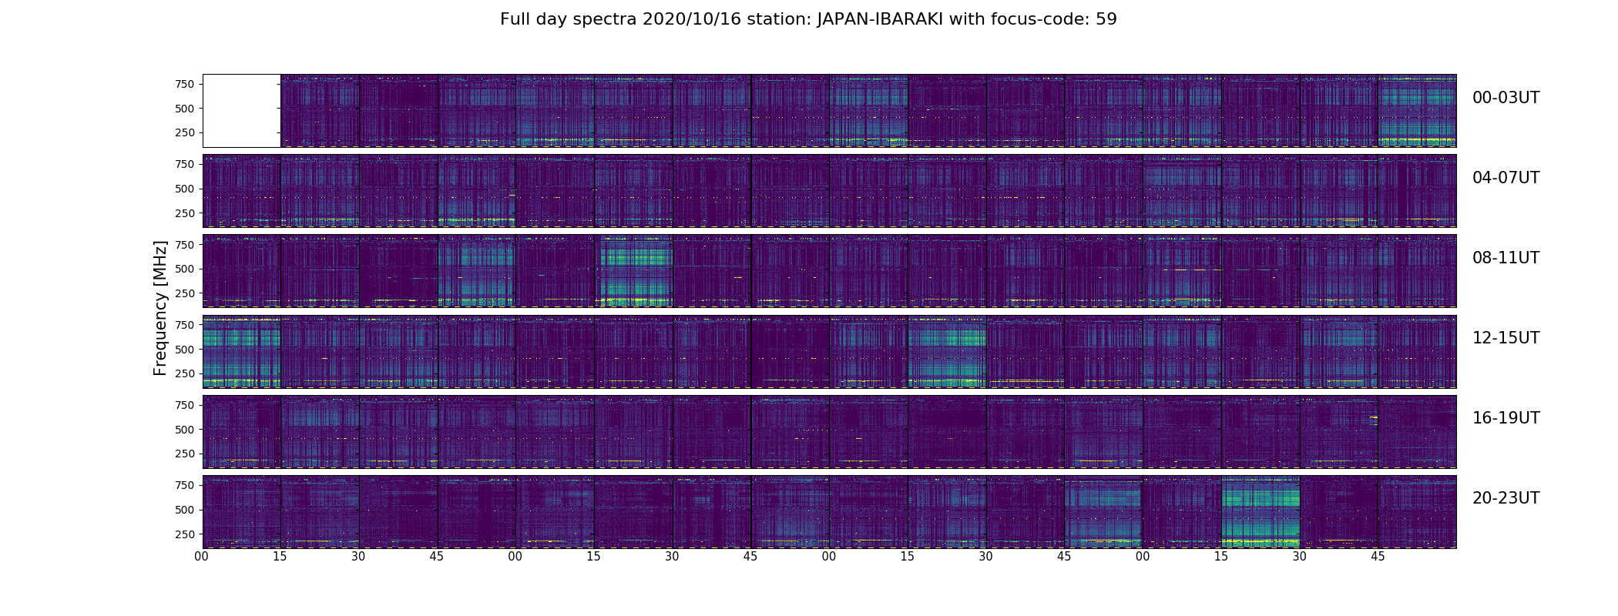
Task: Select the 500 tick of the 20-23UT row
Action: (184, 509)
